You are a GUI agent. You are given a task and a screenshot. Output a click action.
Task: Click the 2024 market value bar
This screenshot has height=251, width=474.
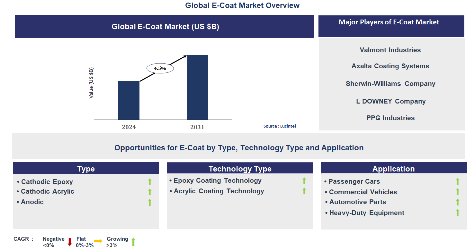tap(129, 100)
